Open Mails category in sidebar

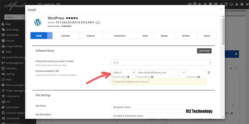click(7, 80)
